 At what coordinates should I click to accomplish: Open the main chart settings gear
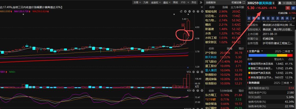coord(193,11)
